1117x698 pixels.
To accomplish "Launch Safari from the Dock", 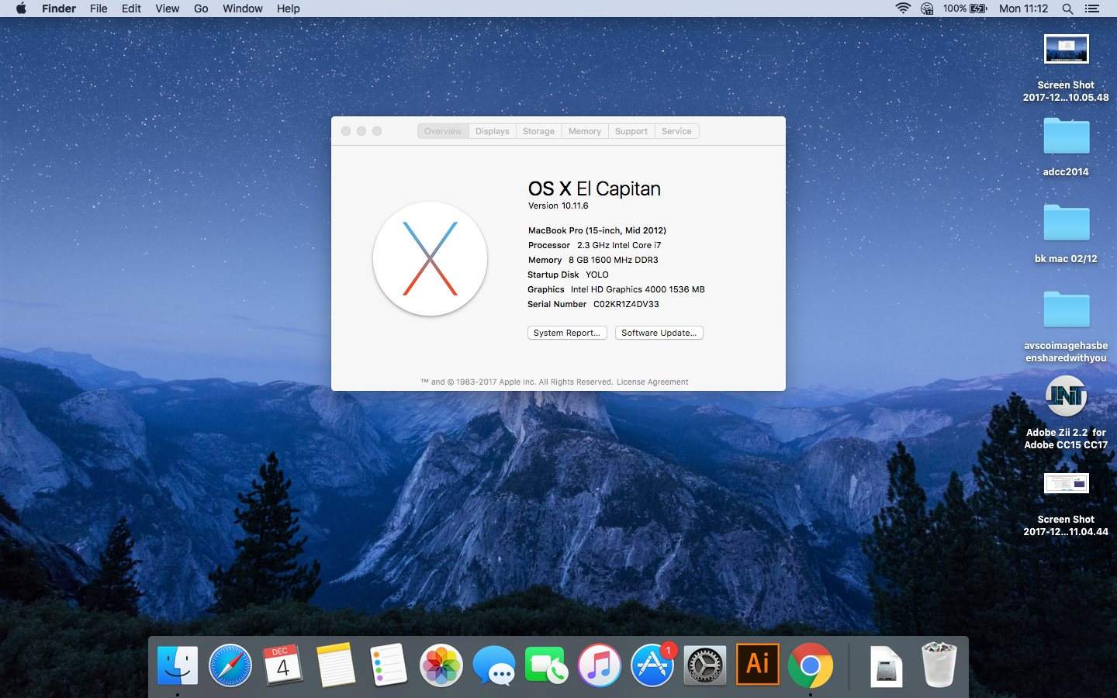I will tap(230, 665).
